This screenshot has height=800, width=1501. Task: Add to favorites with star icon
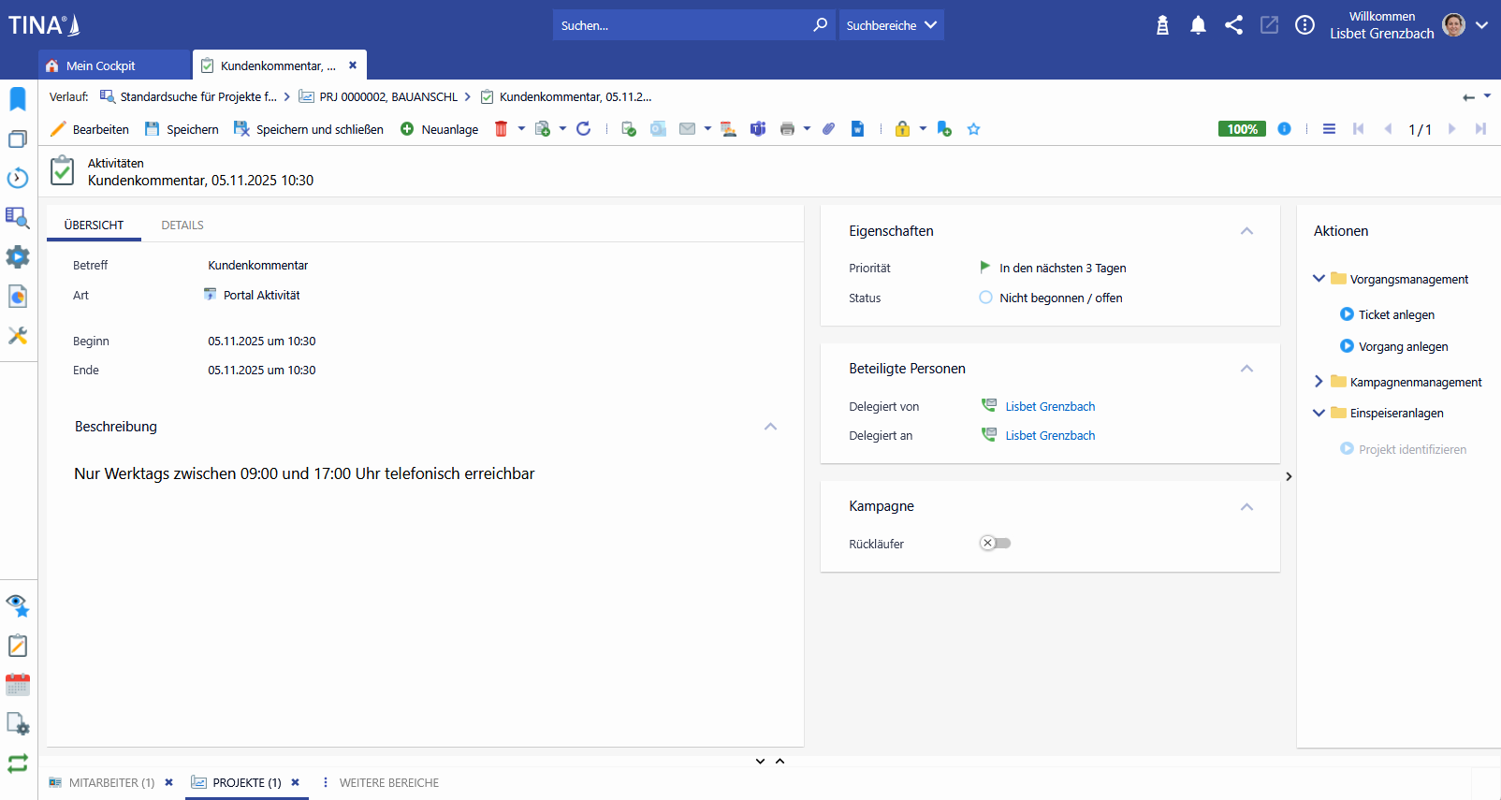pyautogui.click(x=973, y=129)
